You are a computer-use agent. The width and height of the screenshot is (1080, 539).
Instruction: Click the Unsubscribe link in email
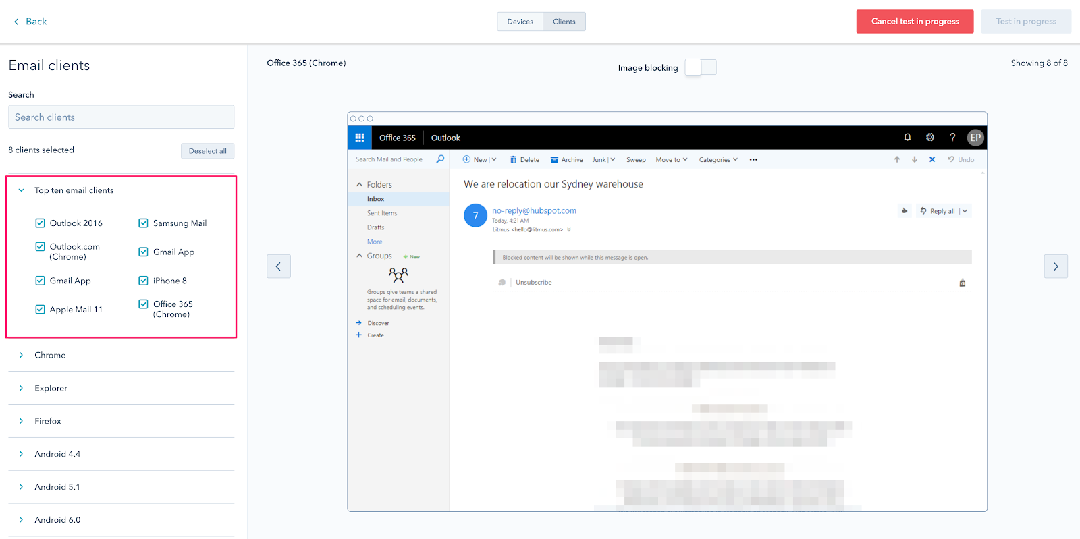(x=533, y=283)
